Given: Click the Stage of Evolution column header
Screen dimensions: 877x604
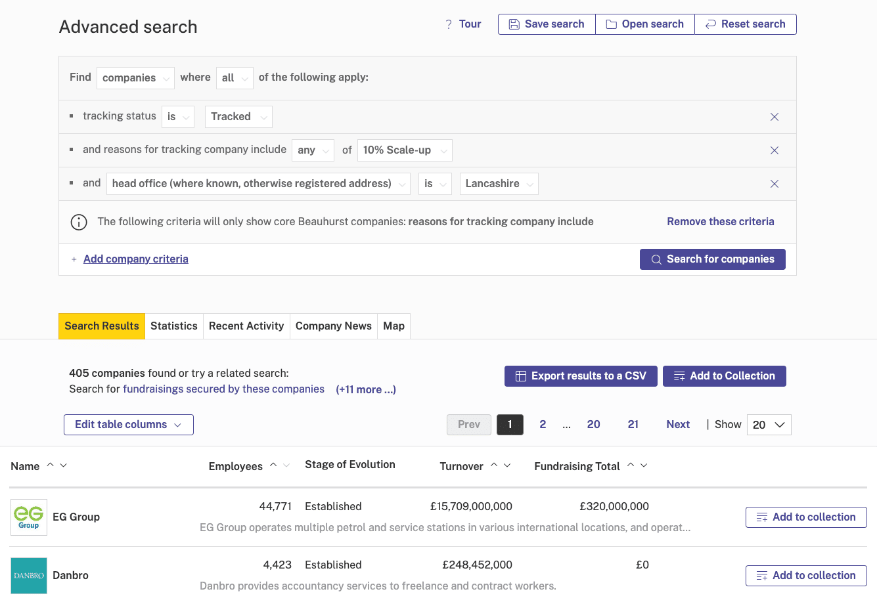Looking at the screenshot, I should point(350,465).
